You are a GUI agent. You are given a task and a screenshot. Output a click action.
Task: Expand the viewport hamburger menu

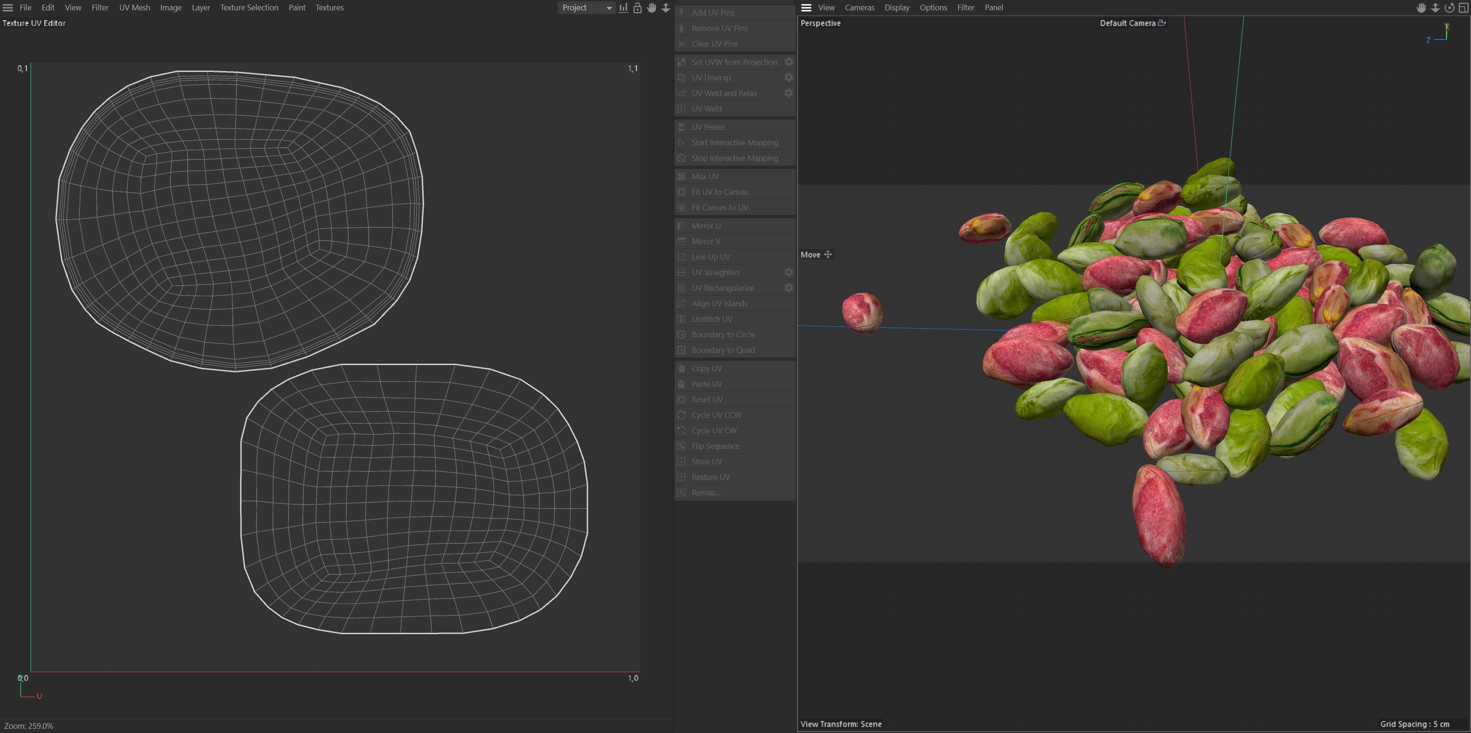click(x=806, y=8)
